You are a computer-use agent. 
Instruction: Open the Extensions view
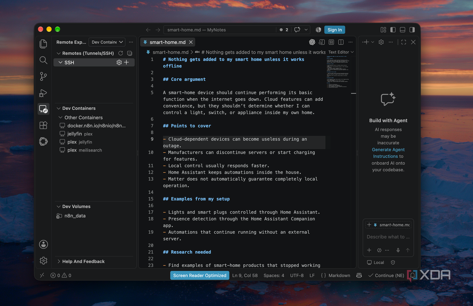point(43,125)
